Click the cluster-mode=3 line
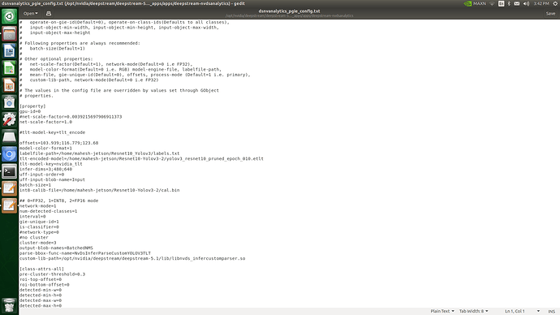The width and height of the screenshot is (560, 315). click(38, 243)
